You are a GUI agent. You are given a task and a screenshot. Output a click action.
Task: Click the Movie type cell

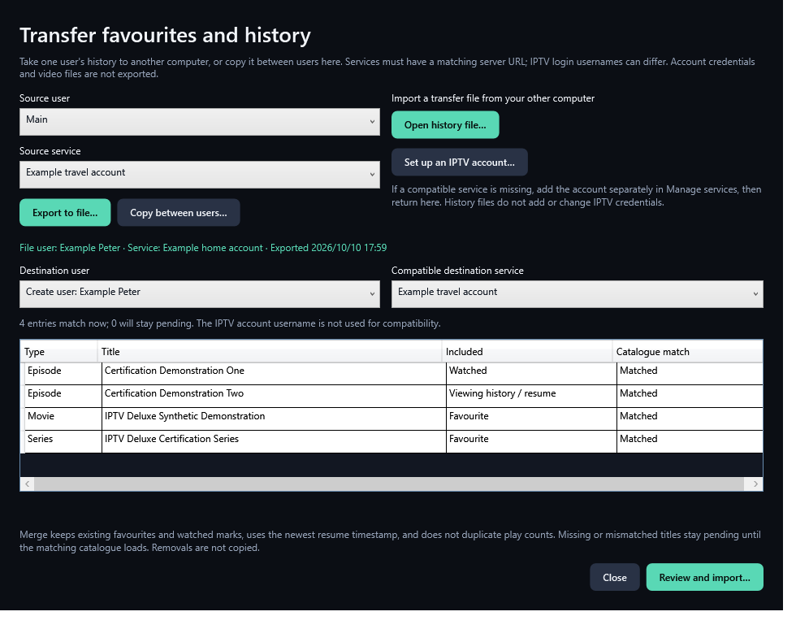coord(63,419)
